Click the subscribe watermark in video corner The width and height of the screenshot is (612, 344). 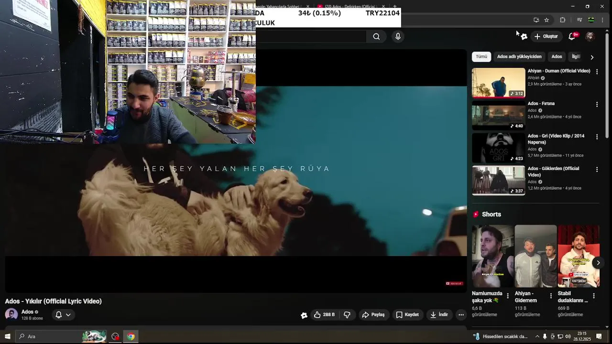click(454, 283)
